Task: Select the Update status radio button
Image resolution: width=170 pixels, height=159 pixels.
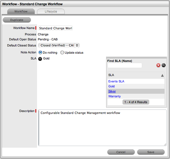Action: click(x=62, y=53)
